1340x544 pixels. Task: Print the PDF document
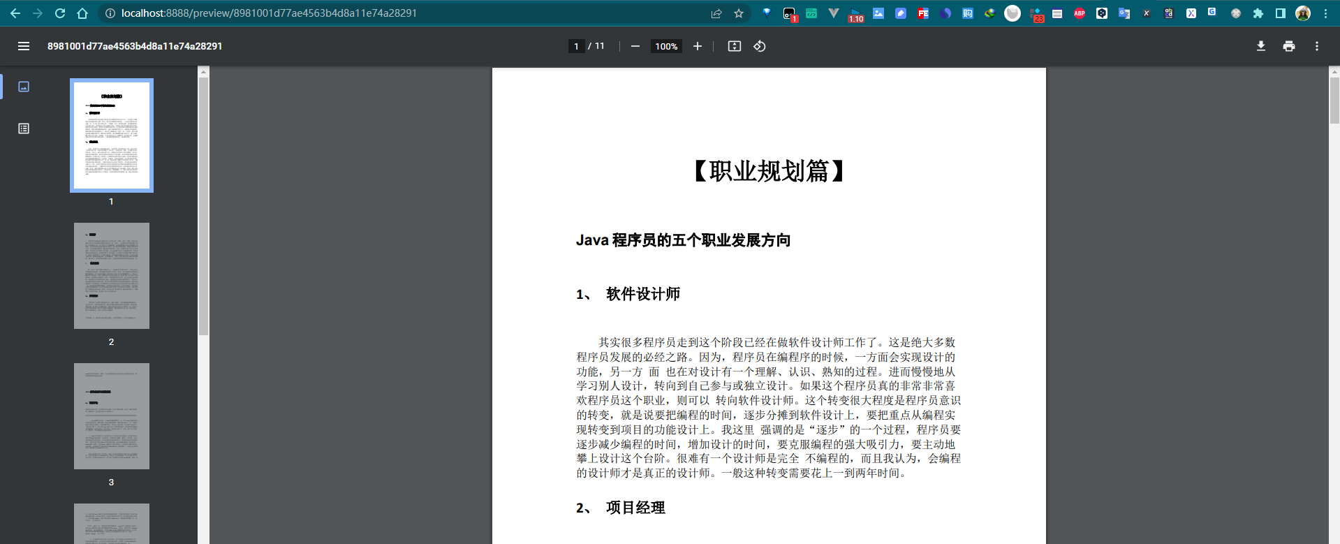point(1289,46)
